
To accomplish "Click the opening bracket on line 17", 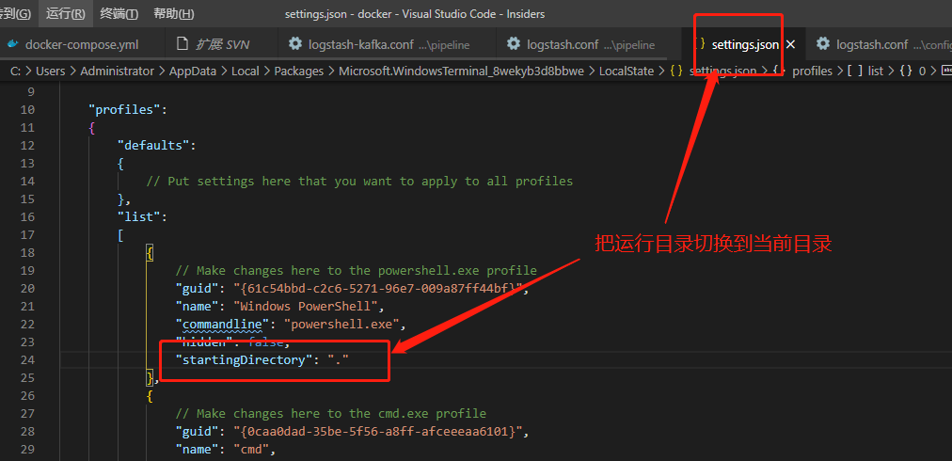I will coord(121,235).
